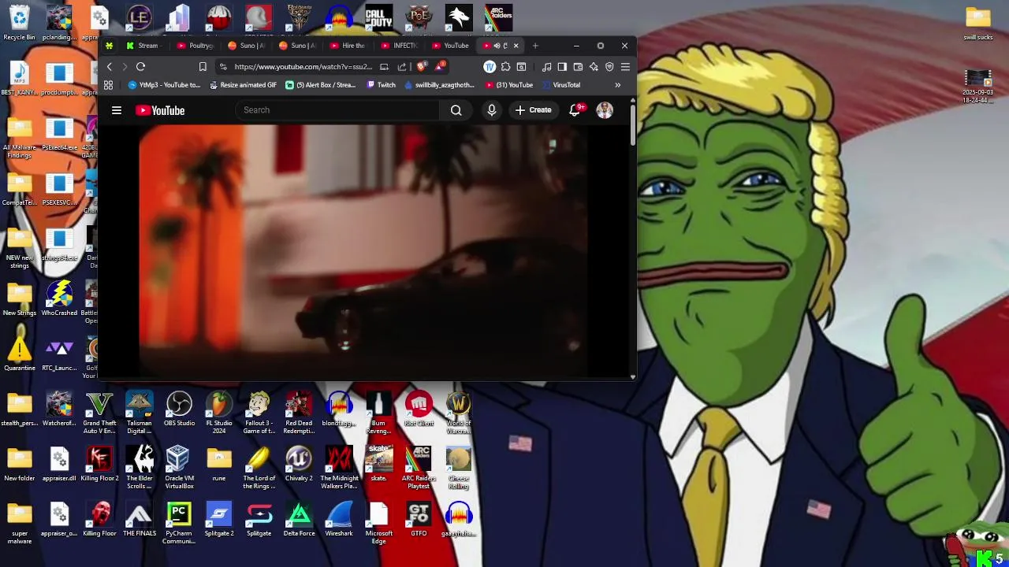The width and height of the screenshot is (1009, 567).
Task: Switch to the Hire the tab
Action: point(347,46)
